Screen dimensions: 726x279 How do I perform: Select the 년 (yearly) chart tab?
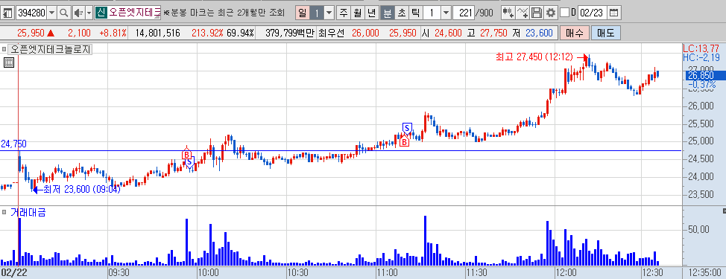372,13
